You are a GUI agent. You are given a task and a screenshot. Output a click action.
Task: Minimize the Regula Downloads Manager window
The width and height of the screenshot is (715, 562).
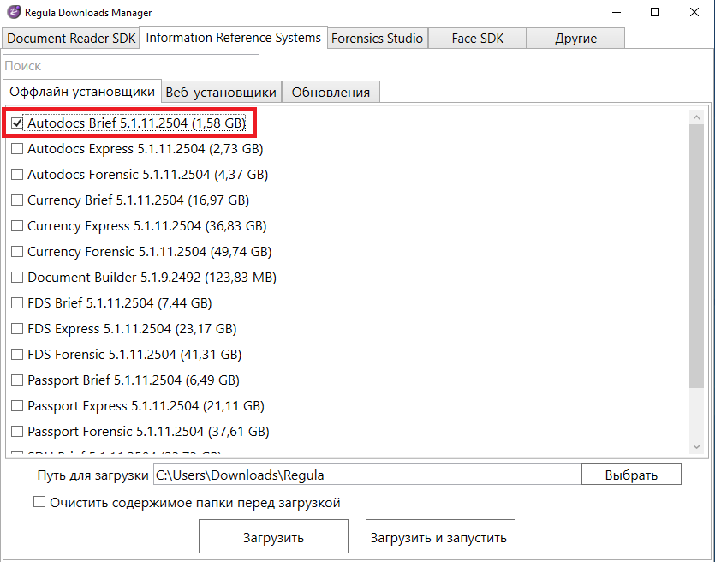[x=617, y=12]
